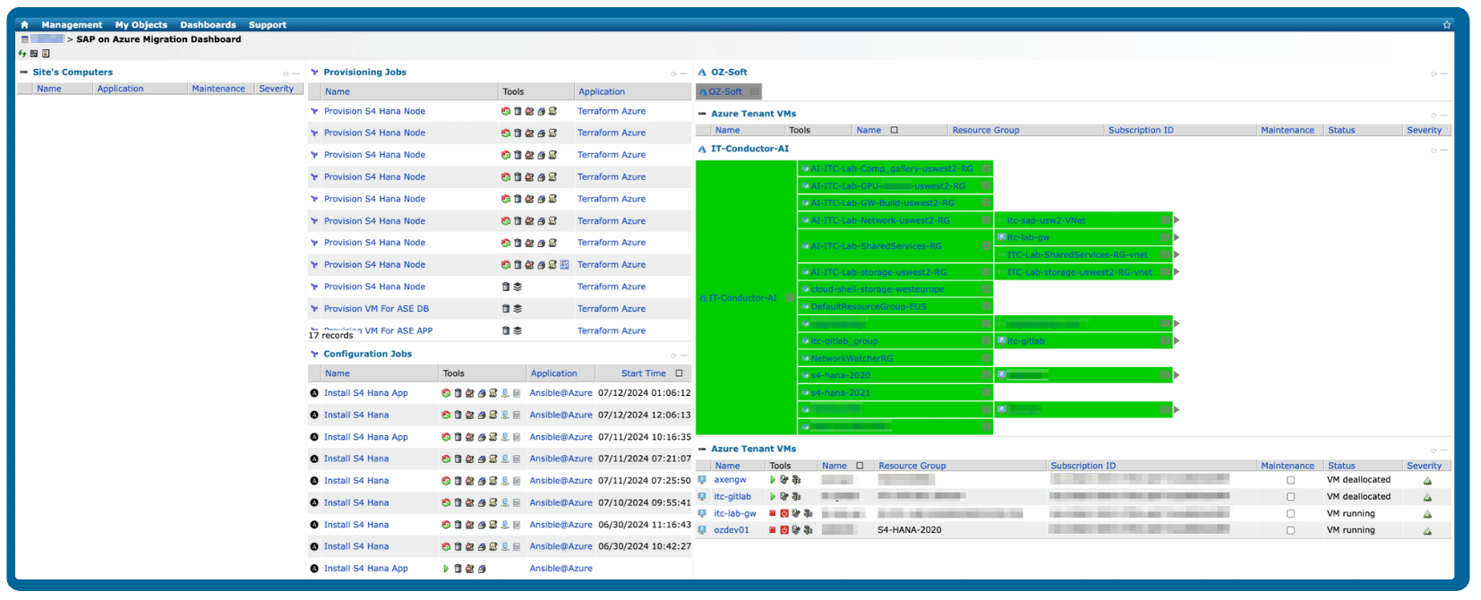Click the computer icon beside axengw
The image size is (1481, 600).
[702, 480]
